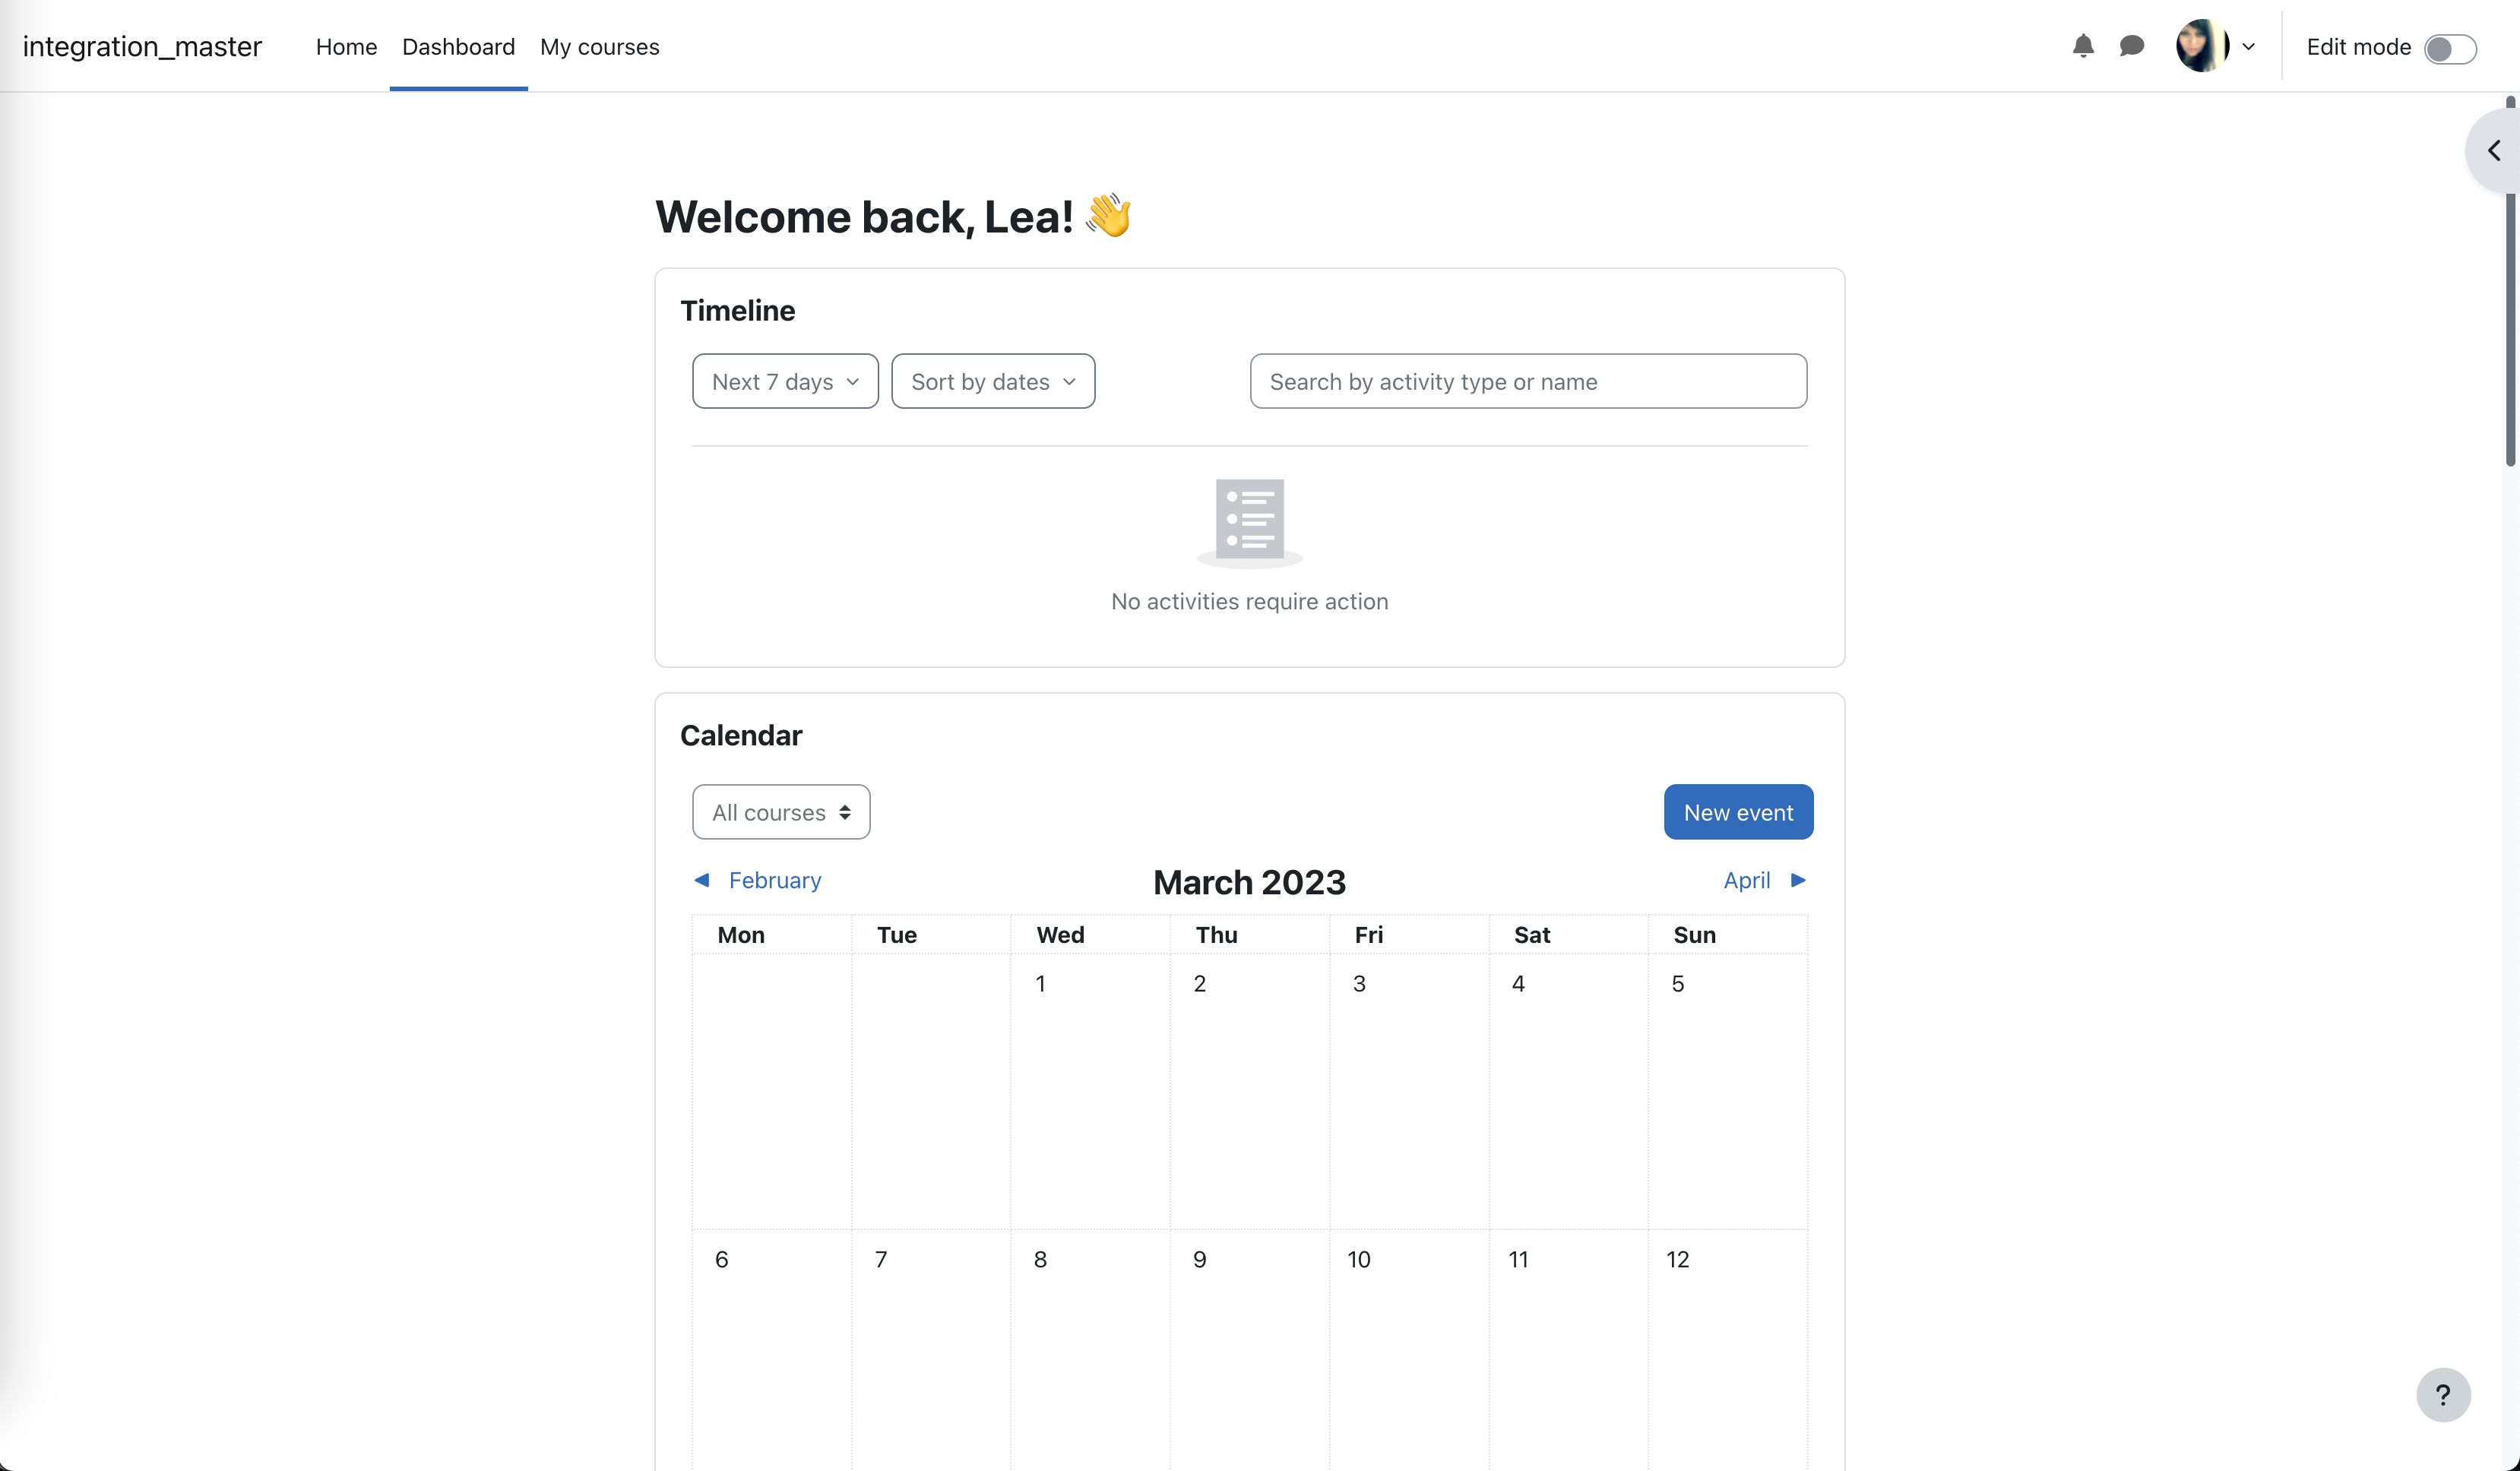Click the Fri column header

[1369, 935]
